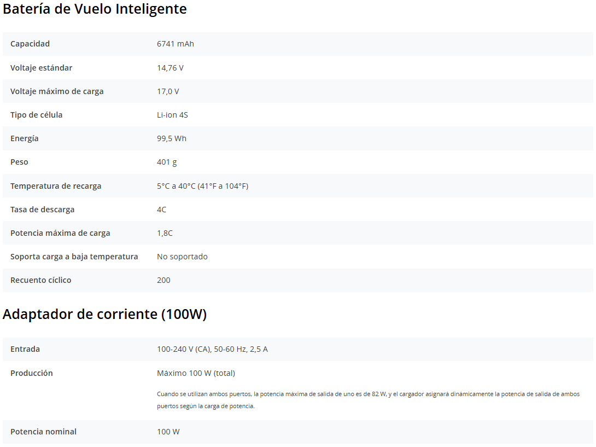Screen dimensions: 596x447
Task: Click the "Recuento cíclico" label
Action: 40,280
